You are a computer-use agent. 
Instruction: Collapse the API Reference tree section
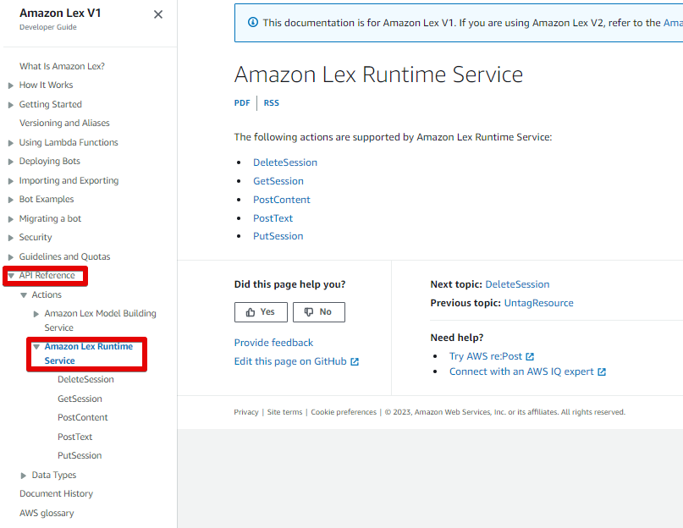(x=11, y=276)
